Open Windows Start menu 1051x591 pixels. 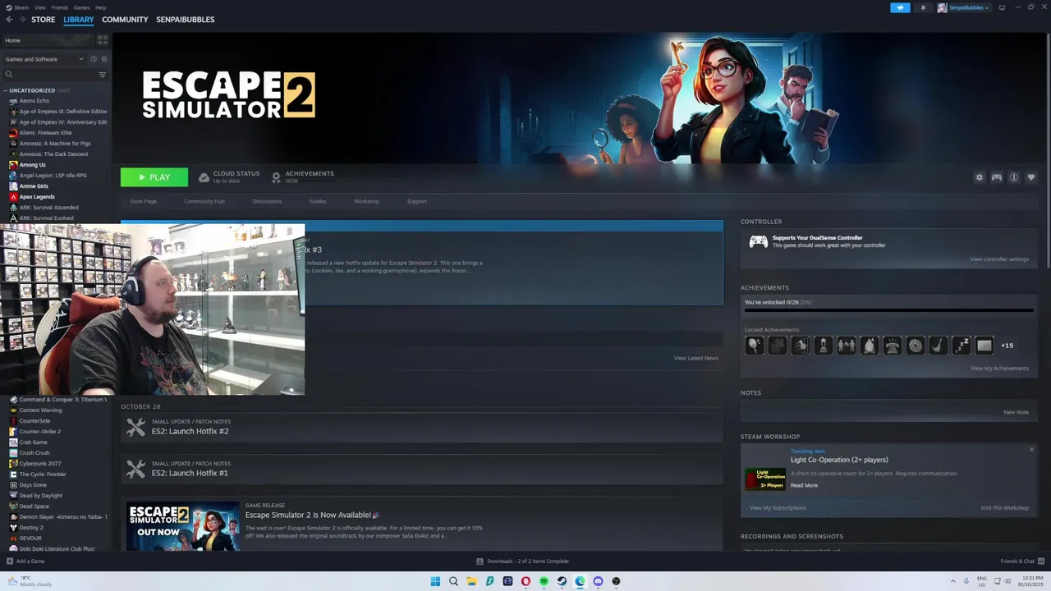coord(435,581)
